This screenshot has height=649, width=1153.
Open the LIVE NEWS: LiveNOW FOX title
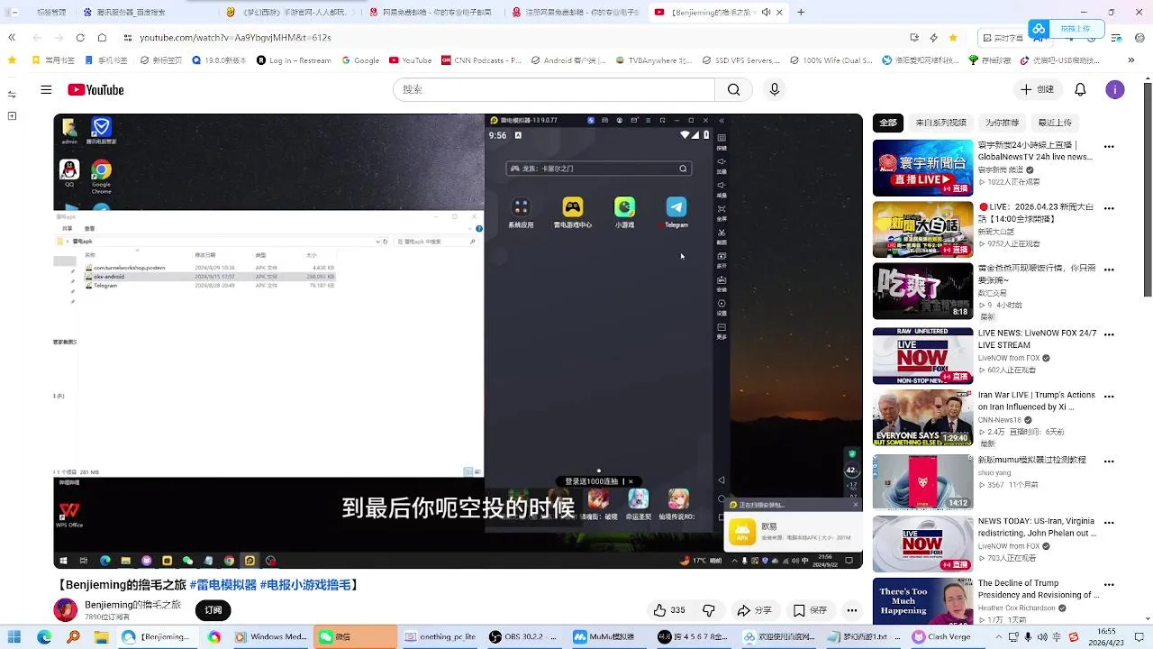tap(1037, 339)
